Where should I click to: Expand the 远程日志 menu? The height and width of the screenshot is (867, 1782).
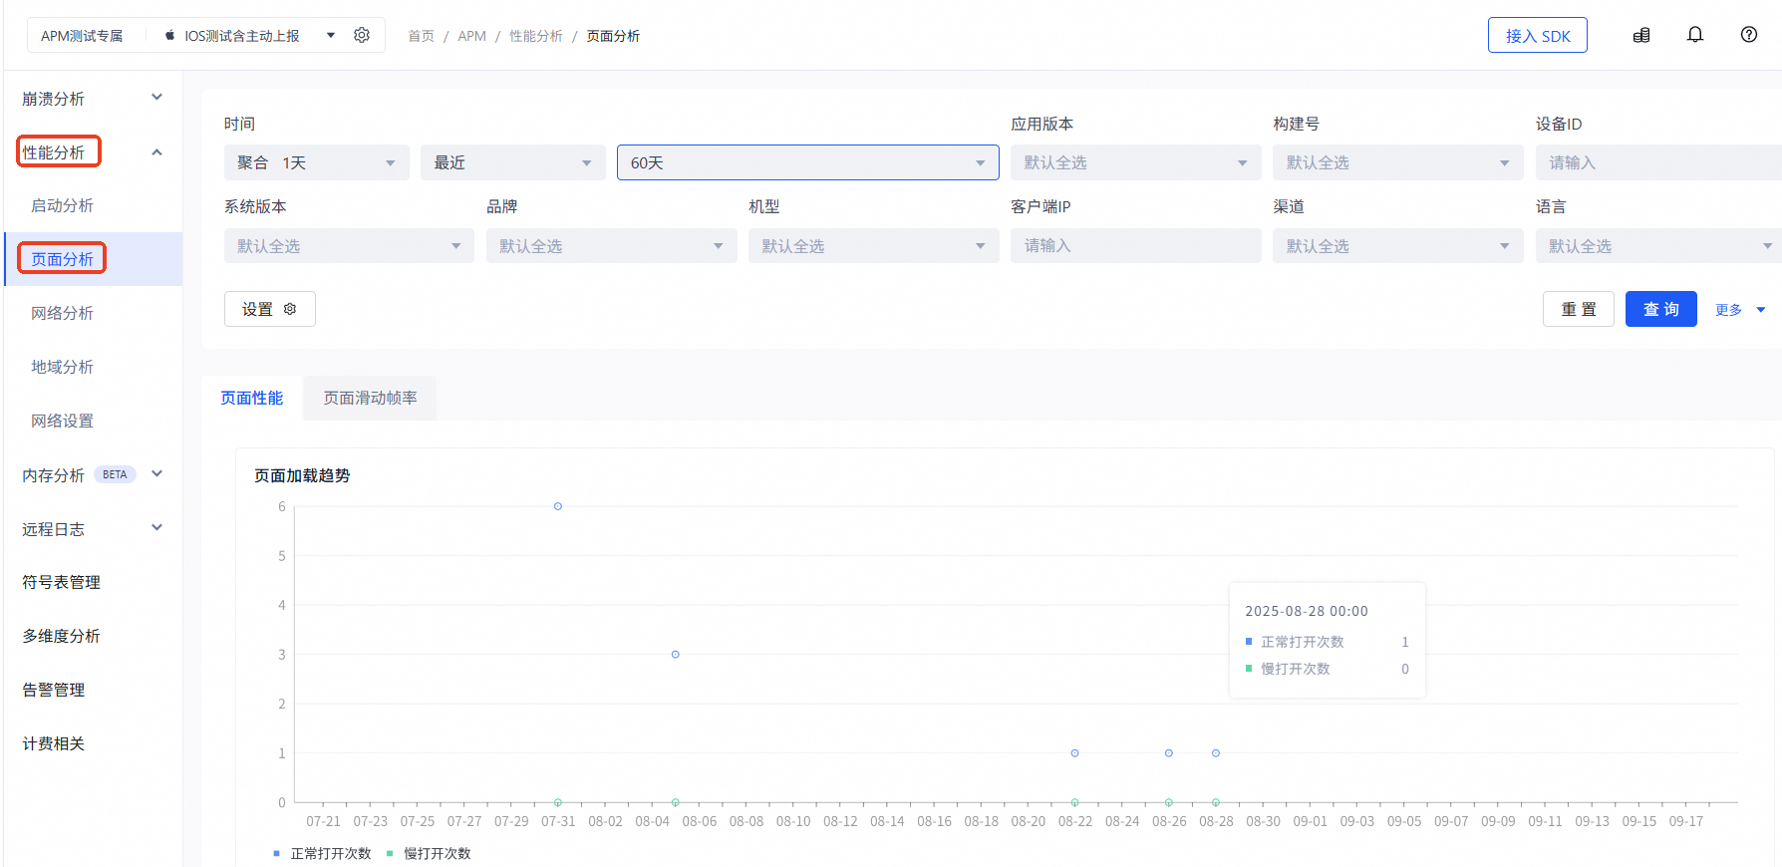[x=93, y=528]
